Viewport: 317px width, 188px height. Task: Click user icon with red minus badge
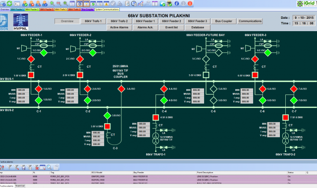click(32, 3)
